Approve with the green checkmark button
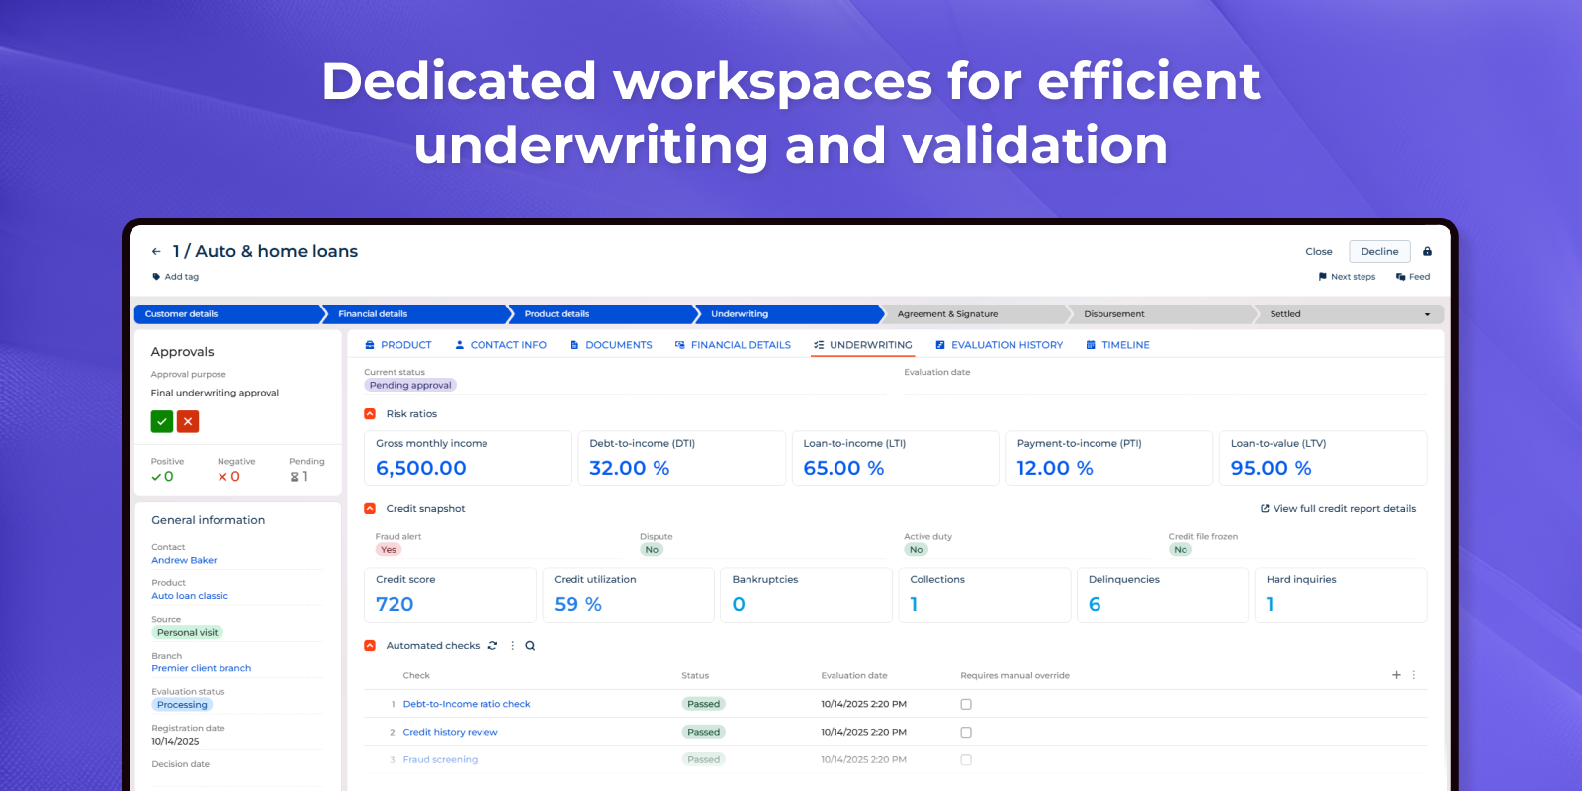This screenshot has height=791, width=1582. pos(162,421)
